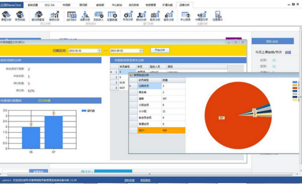The image size is (302, 184).
Task: Open the 合约统计 contract statistics icon
Action: 72,16
